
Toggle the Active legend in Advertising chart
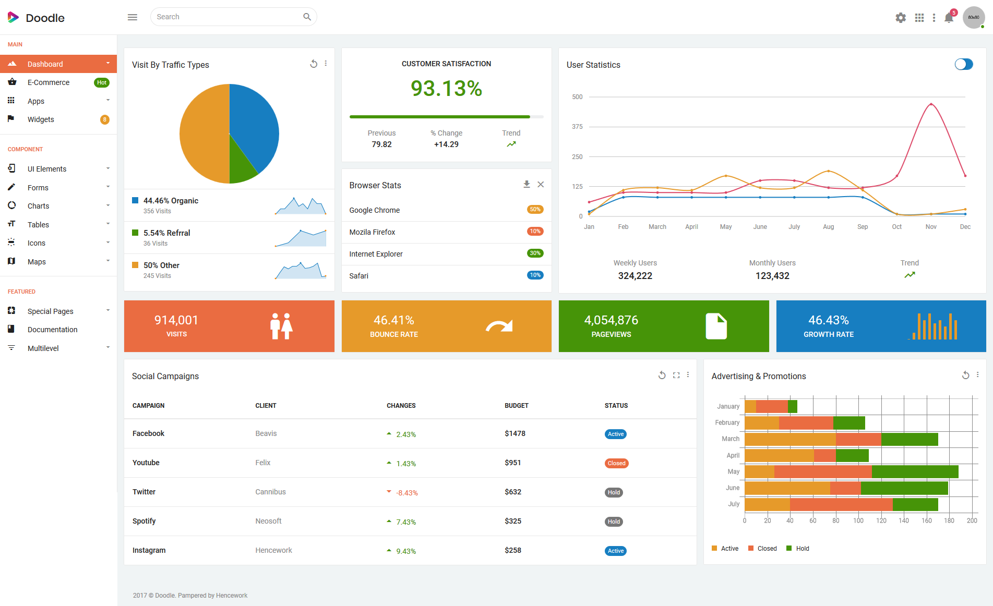click(x=725, y=548)
